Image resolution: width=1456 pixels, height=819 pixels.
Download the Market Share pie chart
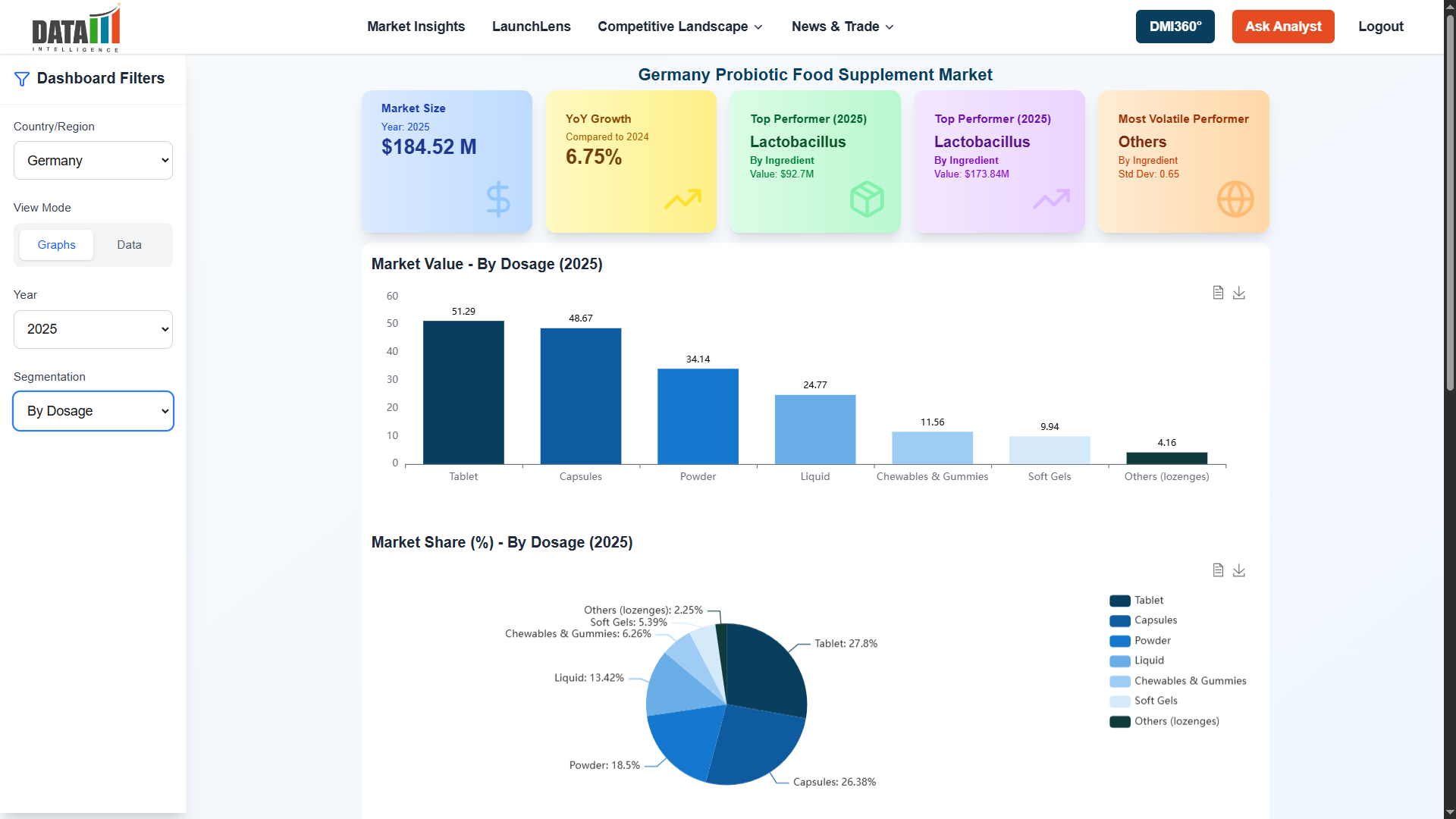[x=1240, y=570]
